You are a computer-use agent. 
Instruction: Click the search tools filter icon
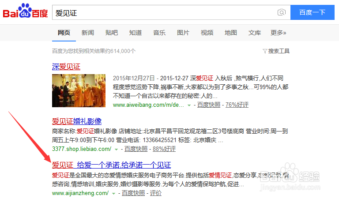click(x=265, y=51)
